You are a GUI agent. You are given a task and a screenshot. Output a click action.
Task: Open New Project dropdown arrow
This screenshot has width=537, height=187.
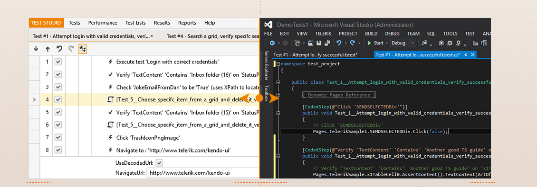tap(304, 44)
